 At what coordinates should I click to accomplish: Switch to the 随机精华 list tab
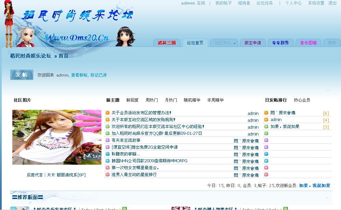(192, 100)
